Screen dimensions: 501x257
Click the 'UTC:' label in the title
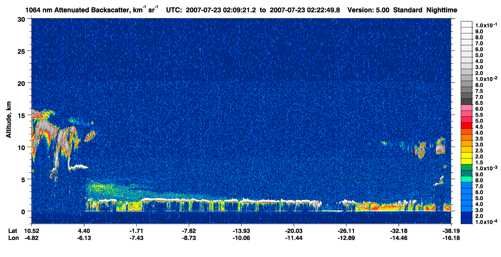pyautogui.click(x=174, y=10)
